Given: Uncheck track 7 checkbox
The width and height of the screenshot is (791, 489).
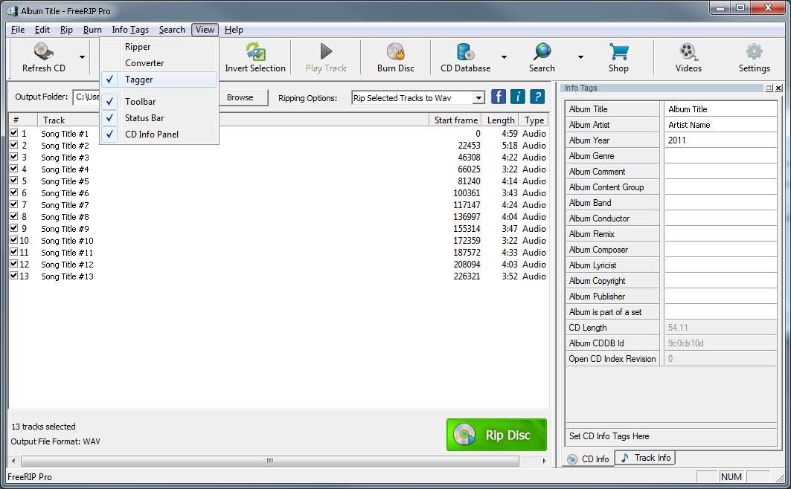Looking at the screenshot, I should [14, 204].
